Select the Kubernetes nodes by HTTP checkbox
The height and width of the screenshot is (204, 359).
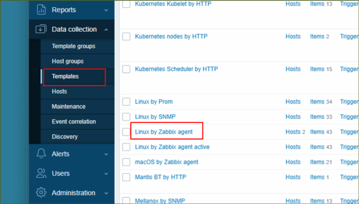[x=126, y=36]
